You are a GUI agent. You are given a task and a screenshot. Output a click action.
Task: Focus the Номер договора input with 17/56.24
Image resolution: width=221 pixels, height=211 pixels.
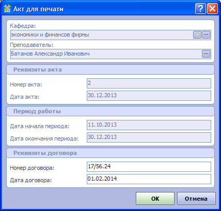[149, 167]
